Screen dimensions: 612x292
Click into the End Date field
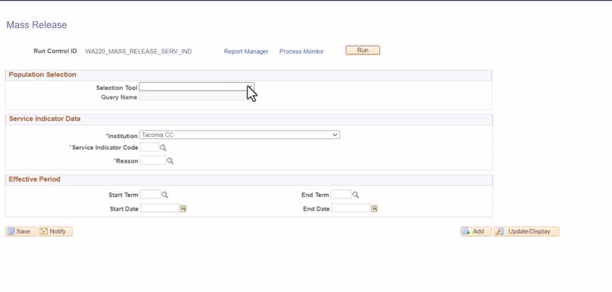coord(351,208)
